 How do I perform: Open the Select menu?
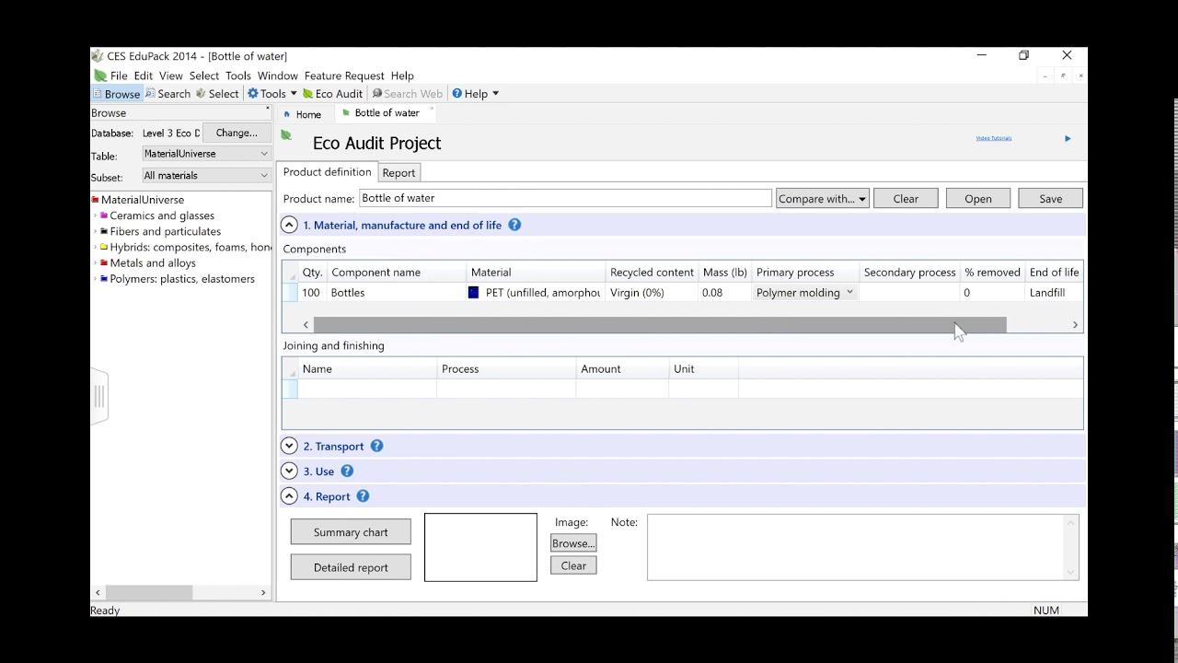(x=204, y=76)
